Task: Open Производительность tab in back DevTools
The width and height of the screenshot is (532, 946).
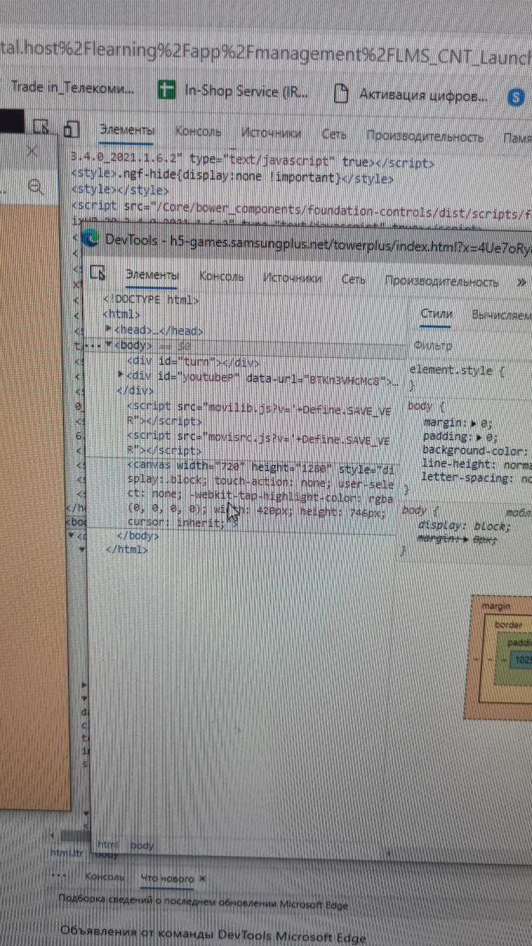Action: pyautogui.click(x=425, y=137)
